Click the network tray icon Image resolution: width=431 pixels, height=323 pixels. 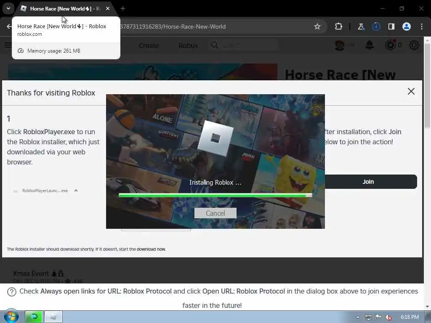[368, 317]
